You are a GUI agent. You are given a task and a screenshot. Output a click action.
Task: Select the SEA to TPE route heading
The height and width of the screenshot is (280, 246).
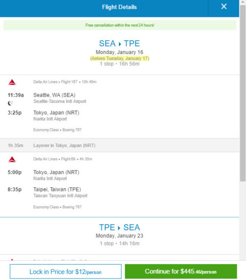(x=119, y=44)
